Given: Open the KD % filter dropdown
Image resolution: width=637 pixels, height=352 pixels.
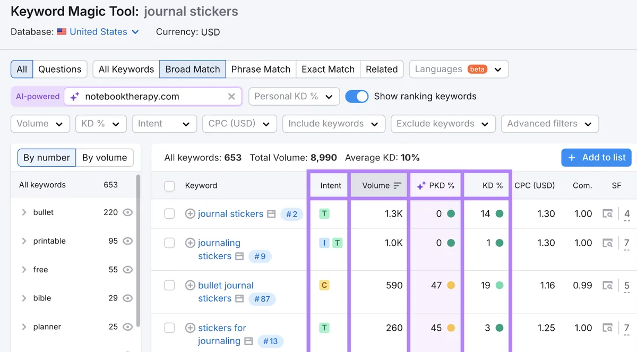Looking at the screenshot, I should click(101, 124).
